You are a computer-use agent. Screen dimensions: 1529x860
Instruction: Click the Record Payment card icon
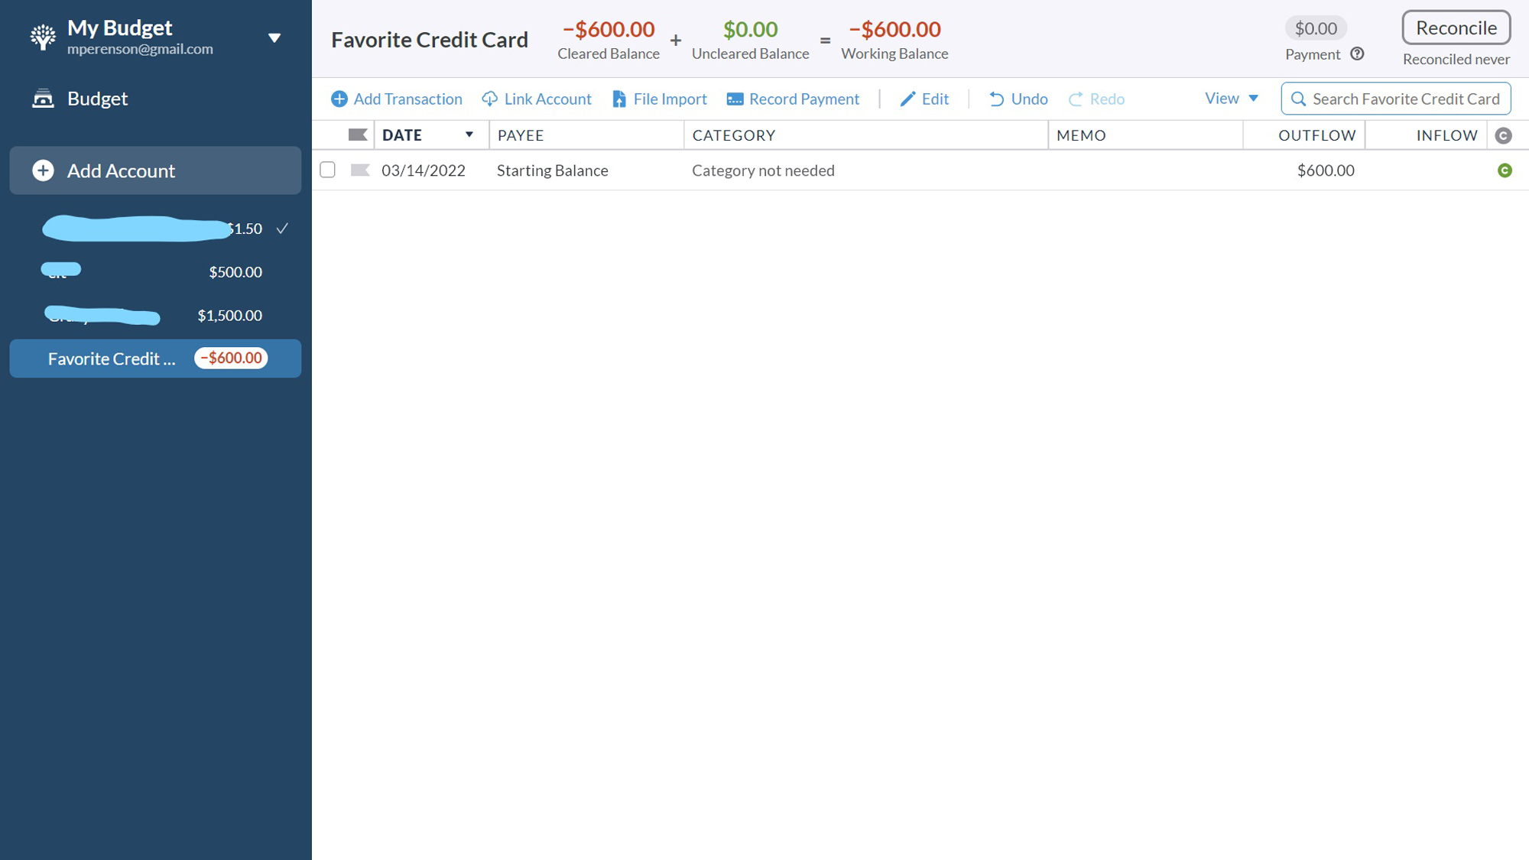(735, 99)
